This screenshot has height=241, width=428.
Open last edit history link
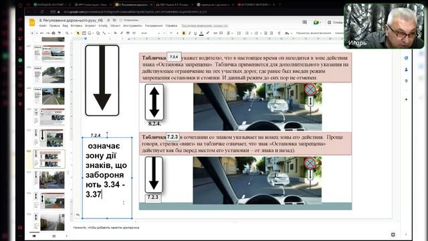(x=205, y=25)
